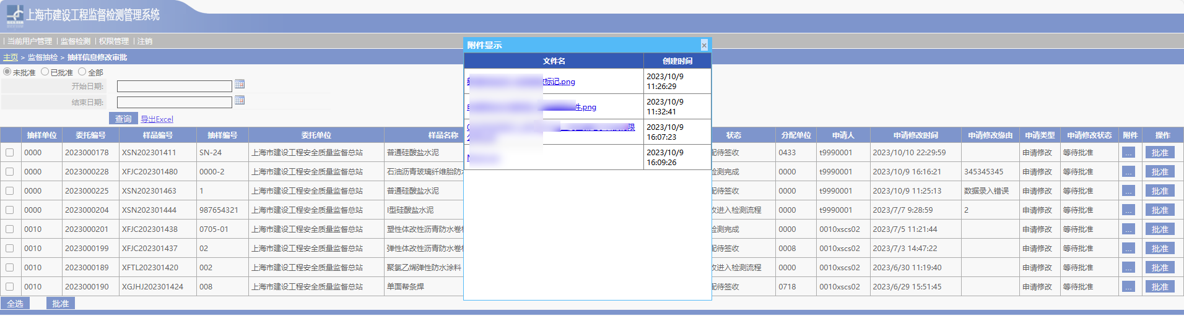Check the row for sample 2023000201
Viewport: 1184px width, 316px height.
10,229
